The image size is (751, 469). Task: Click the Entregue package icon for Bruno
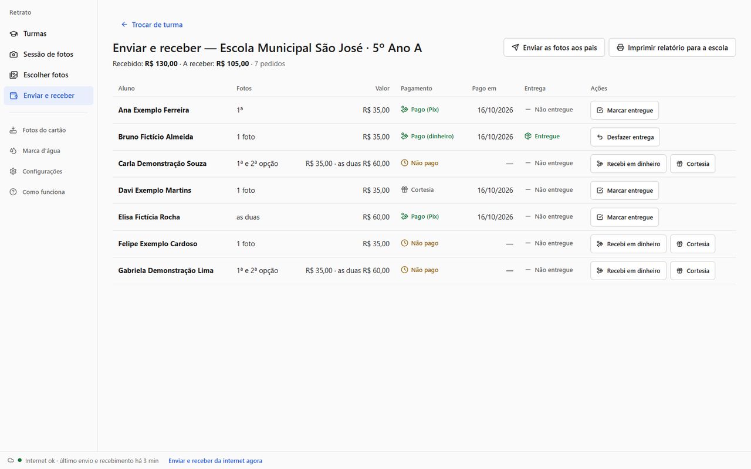point(528,136)
